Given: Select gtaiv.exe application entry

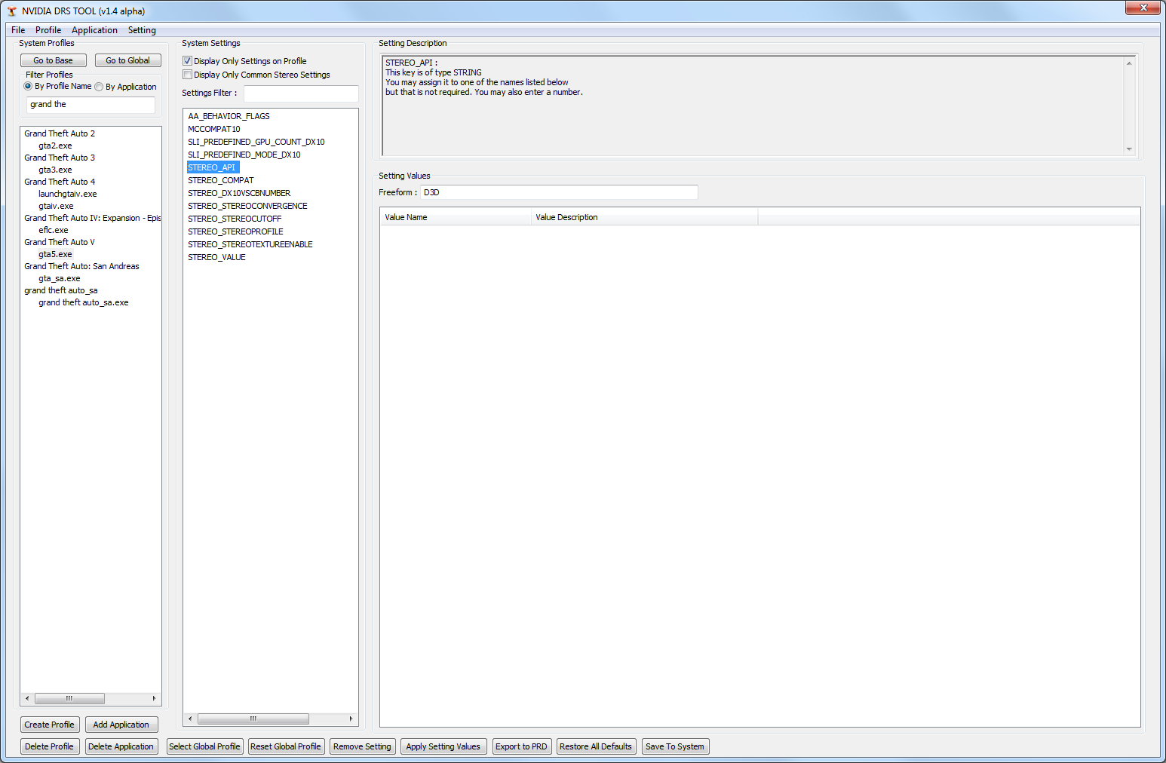Looking at the screenshot, I should pyautogui.click(x=56, y=206).
